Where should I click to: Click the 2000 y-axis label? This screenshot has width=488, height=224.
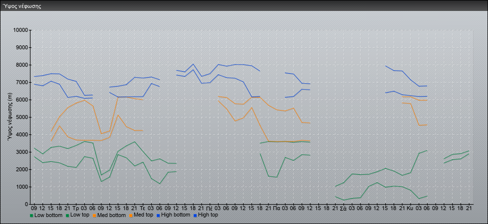click(22, 169)
